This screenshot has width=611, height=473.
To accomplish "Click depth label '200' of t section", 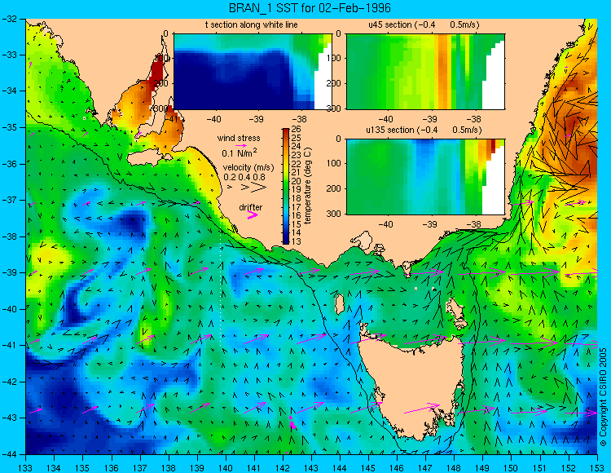I will tap(162, 83).
